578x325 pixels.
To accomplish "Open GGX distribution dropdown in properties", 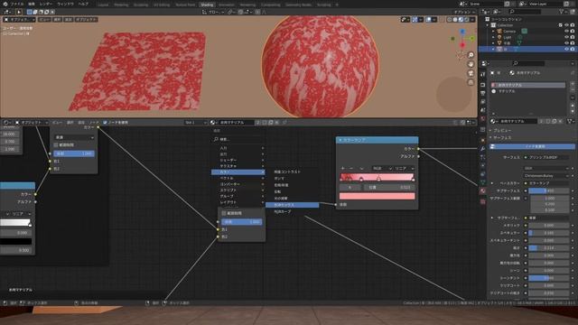I will (546, 168).
